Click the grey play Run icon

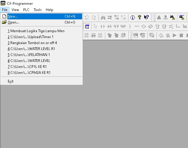click(x=174, y=35)
